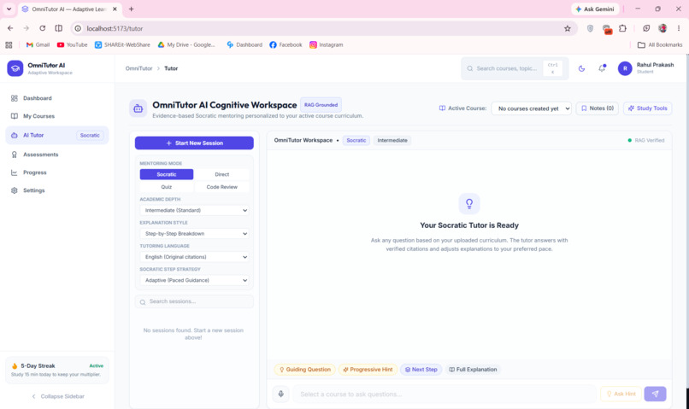Reload the browser page

pyautogui.click(x=42, y=28)
